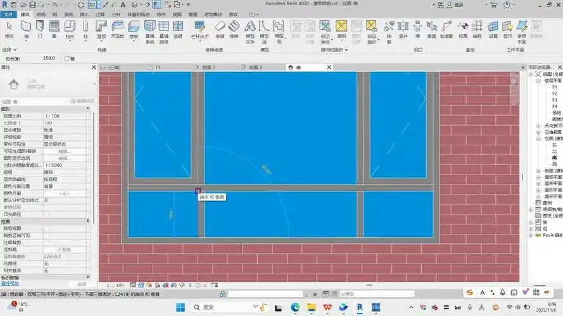Select the 模型文字 (Model Text) tool
The height and width of the screenshot is (316, 563).
(250, 32)
